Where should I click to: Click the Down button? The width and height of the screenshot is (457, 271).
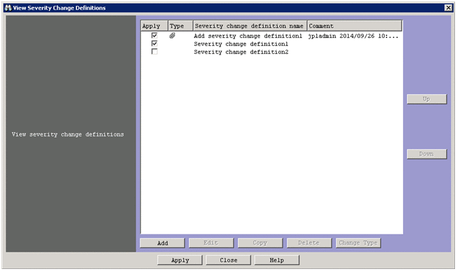(426, 154)
